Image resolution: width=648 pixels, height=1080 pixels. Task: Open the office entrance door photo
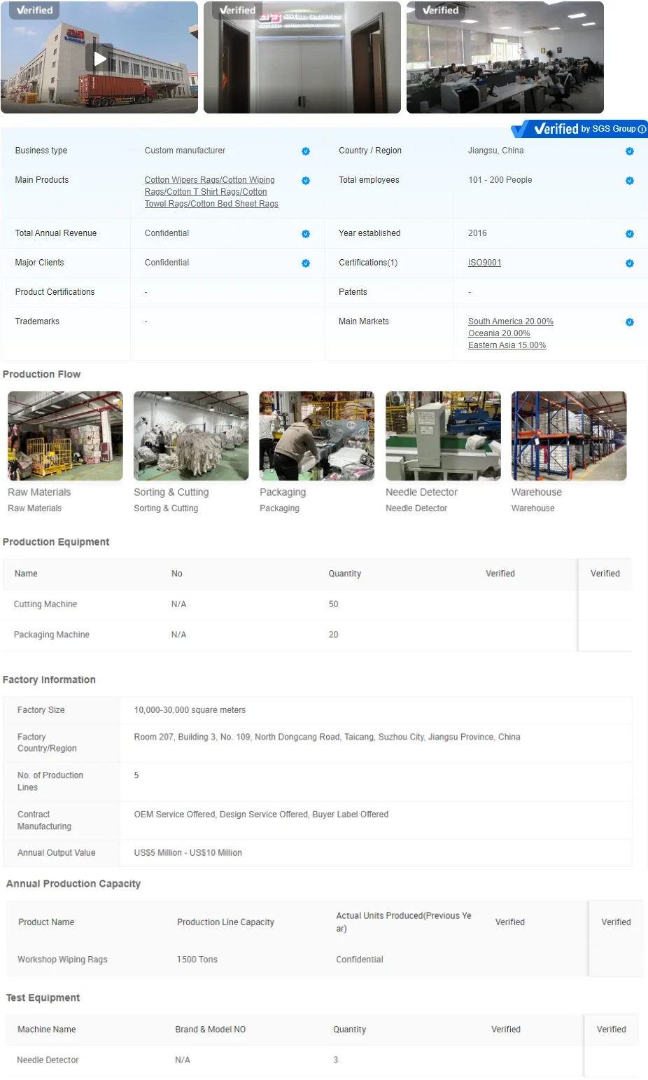[302, 57]
